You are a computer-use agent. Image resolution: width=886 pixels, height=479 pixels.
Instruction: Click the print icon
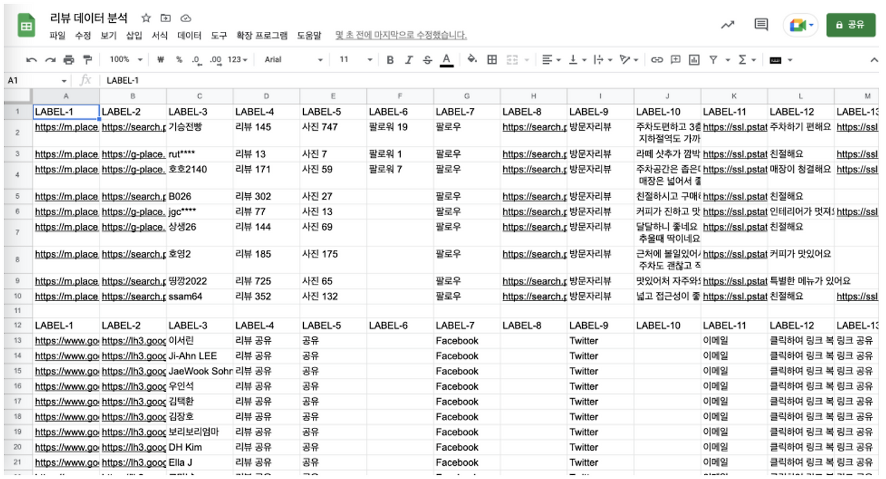pyautogui.click(x=69, y=59)
